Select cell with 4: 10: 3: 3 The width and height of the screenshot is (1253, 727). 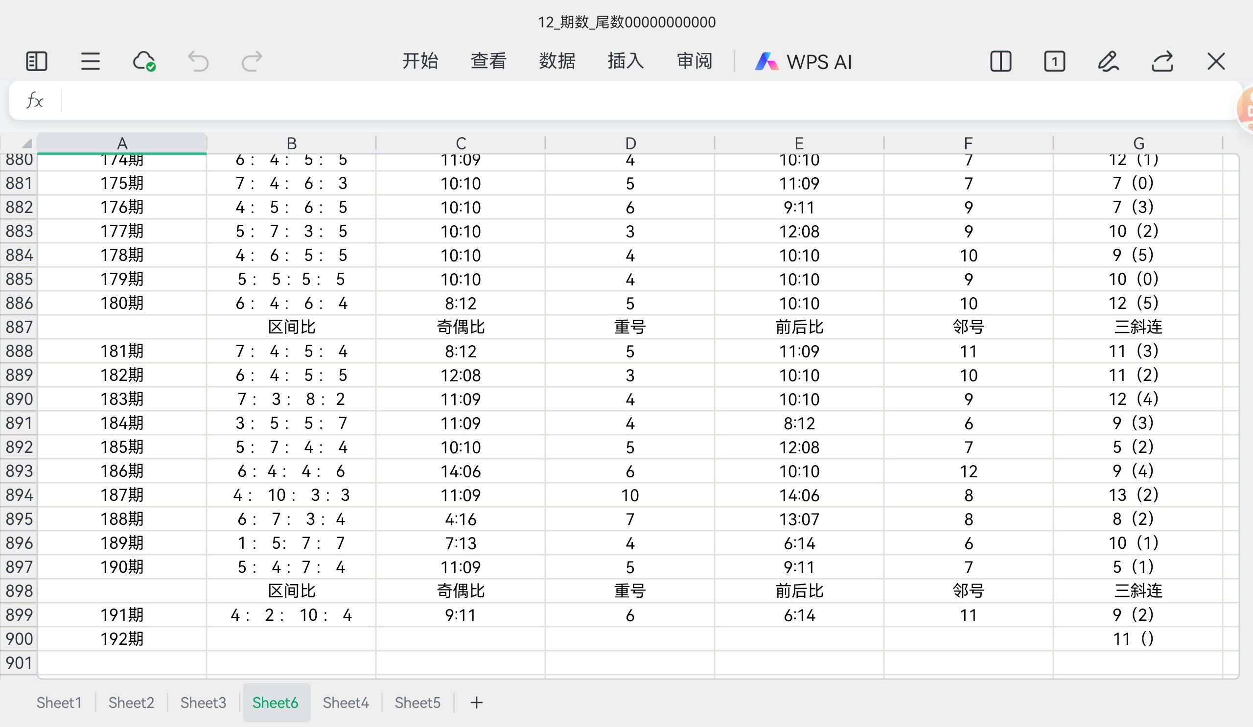(291, 495)
